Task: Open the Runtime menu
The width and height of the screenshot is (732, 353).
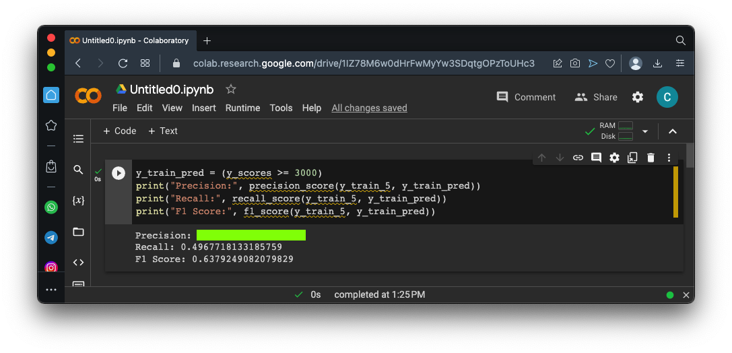Action: (x=242, y=108)
